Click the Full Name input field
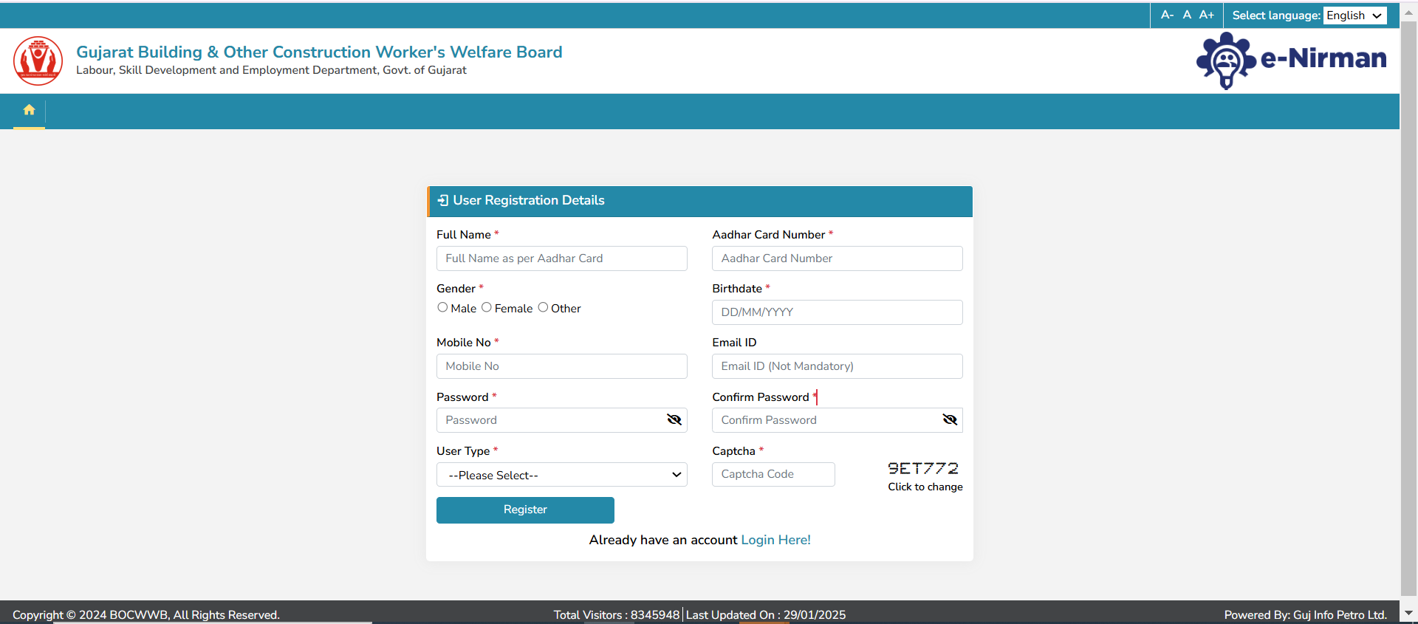Image resolution: width=1418 pixels, height=624 pixels. click(561, 258)
